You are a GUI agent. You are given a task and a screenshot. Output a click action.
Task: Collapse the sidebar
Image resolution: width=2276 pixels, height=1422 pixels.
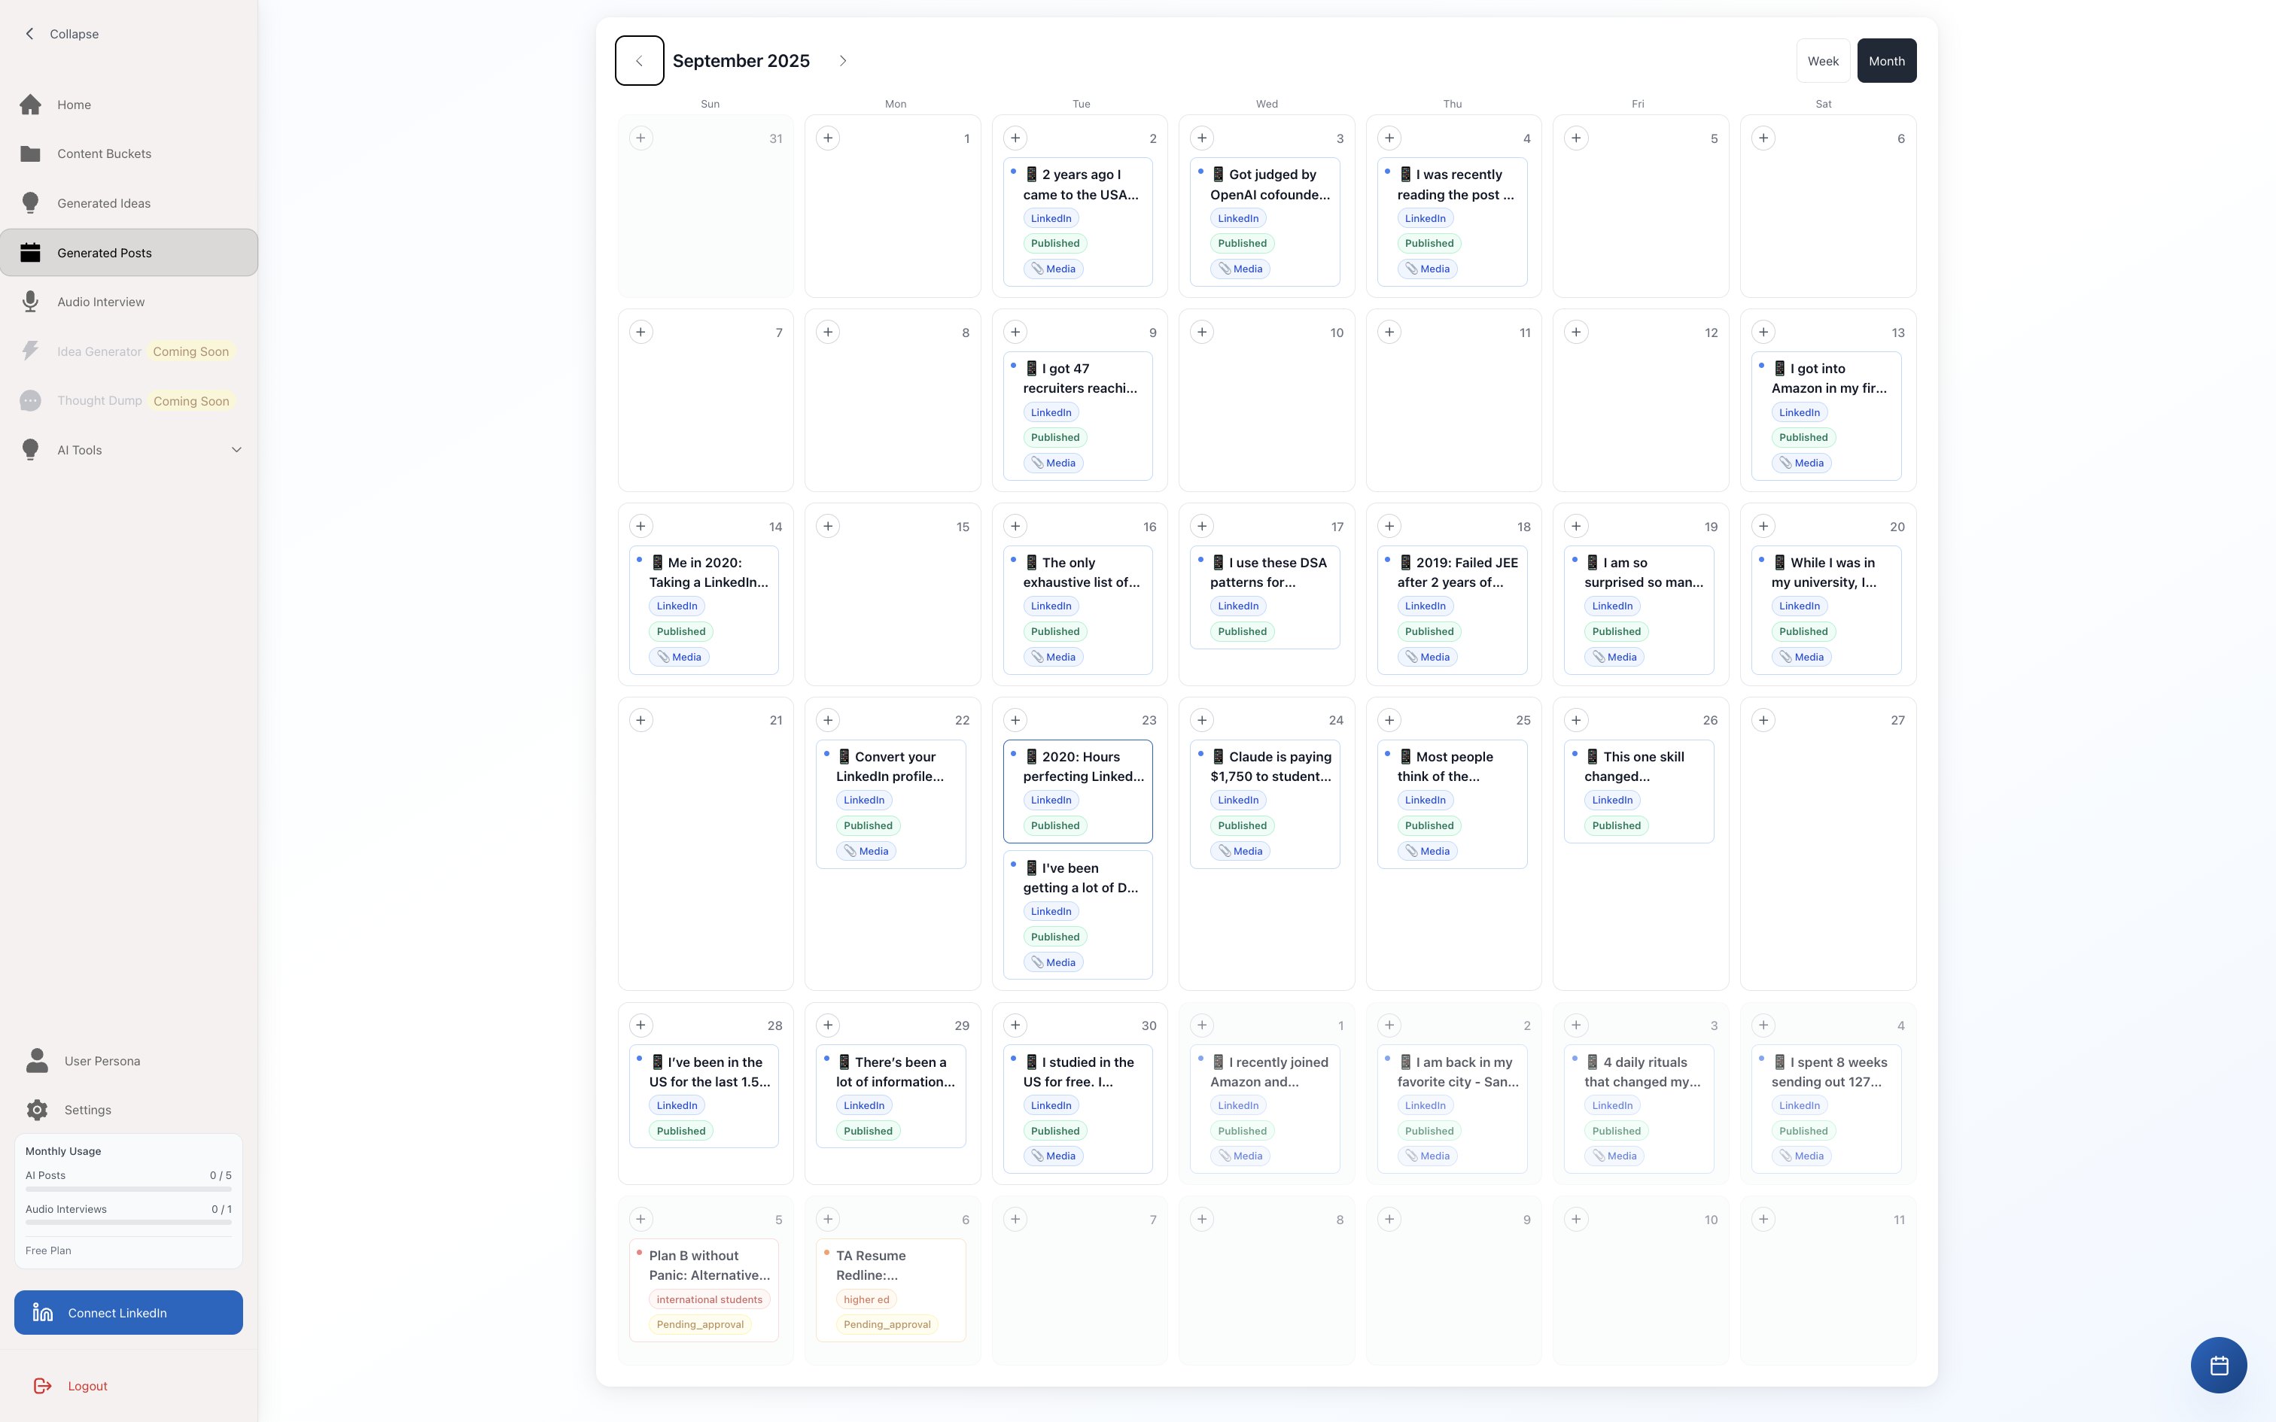coord(62,34)
